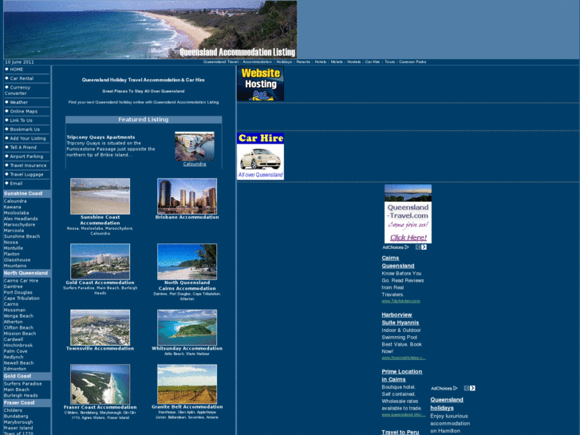Image resolution: width=580 pixels, height=435 pixels.
Task: Open the Townsville Accommodation aerial photo
Action: 101,327
